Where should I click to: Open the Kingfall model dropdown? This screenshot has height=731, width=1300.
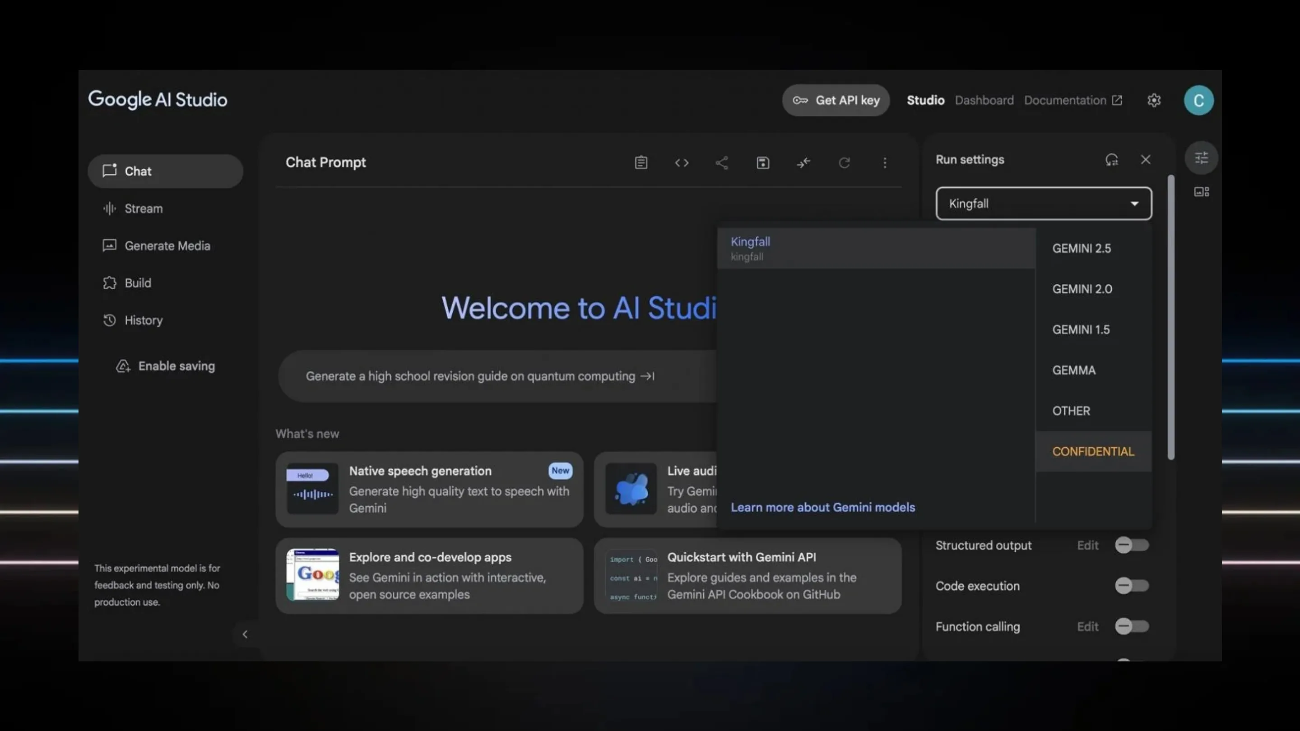[x=1044, y=204]
